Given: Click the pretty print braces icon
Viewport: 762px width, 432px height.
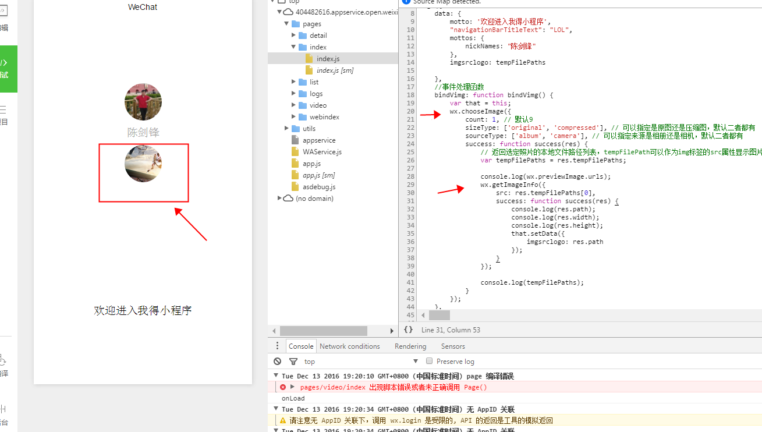Looking at the screenshot, I should click(409, 330).
